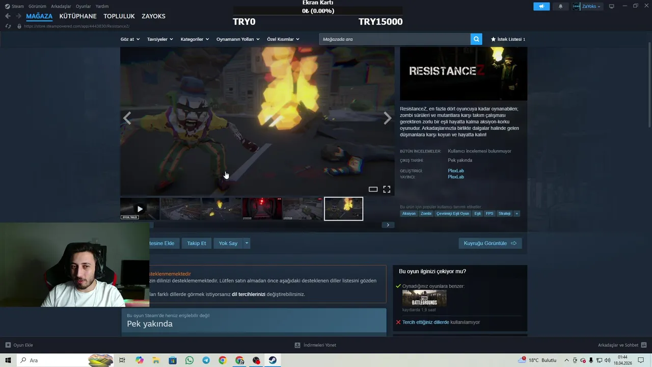The width and height of the screenshot is (652, 367).
Task: Expand more tags with the plus
Action: 517,214
